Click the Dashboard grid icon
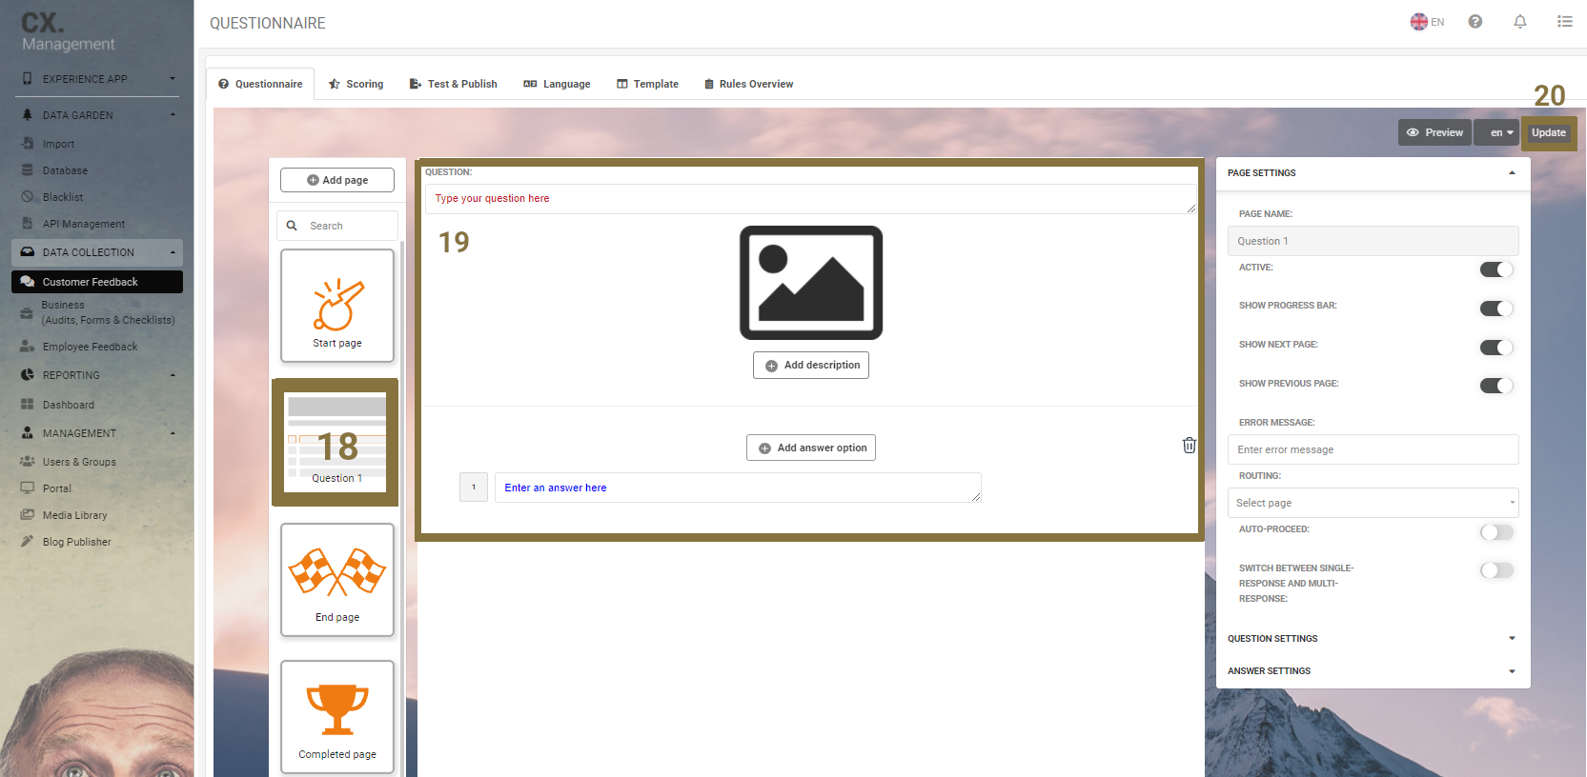Image resolution: width=1587 pixels, height=777 pixels. [x=28, y=405]
